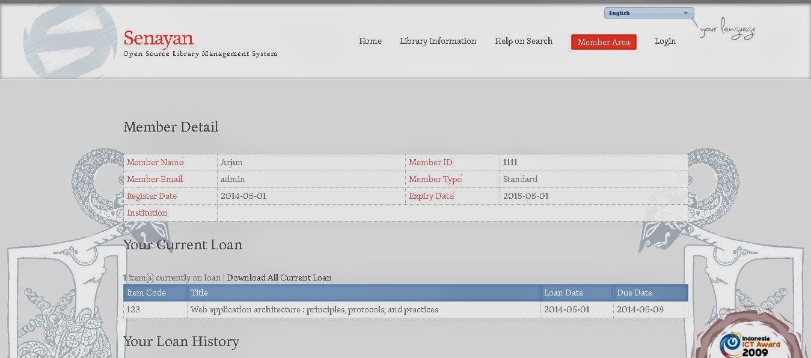The image size is (811, 358).
Task: Click the Institution label
Action: (x=147, y=213)
